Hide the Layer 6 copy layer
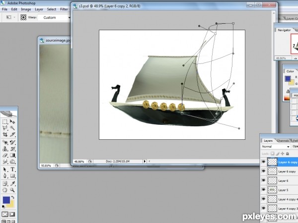The width and height of the screenshot is (298, 223). (263, 171)
